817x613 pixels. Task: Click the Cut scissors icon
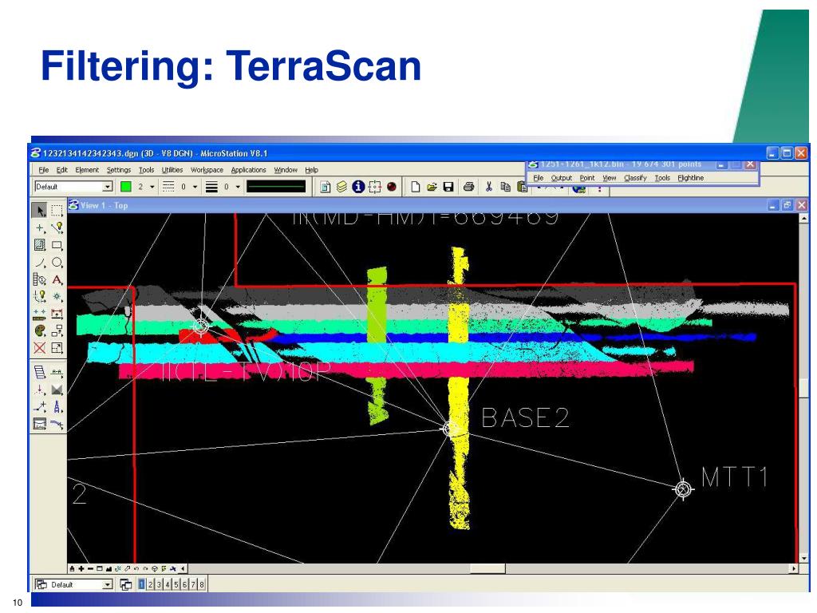pos(489,187)
